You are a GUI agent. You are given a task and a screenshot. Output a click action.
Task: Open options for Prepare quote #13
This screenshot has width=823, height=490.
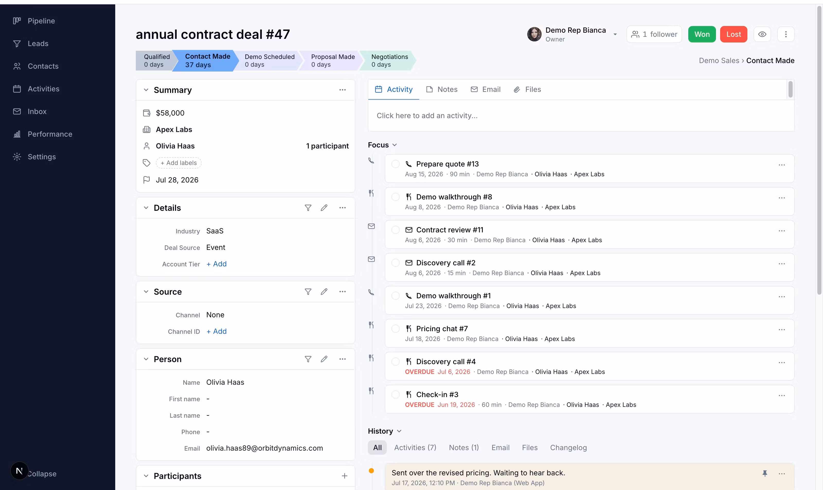[782, 165]
